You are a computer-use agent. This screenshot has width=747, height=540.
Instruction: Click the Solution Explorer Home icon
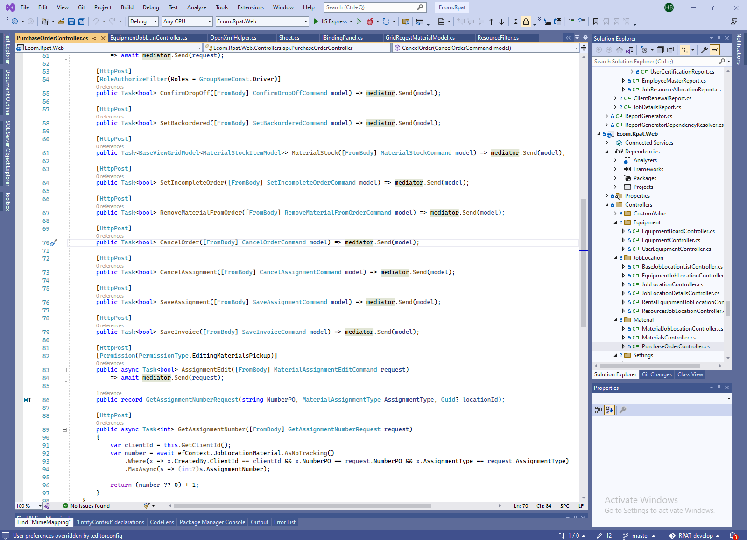click(620, 50)
